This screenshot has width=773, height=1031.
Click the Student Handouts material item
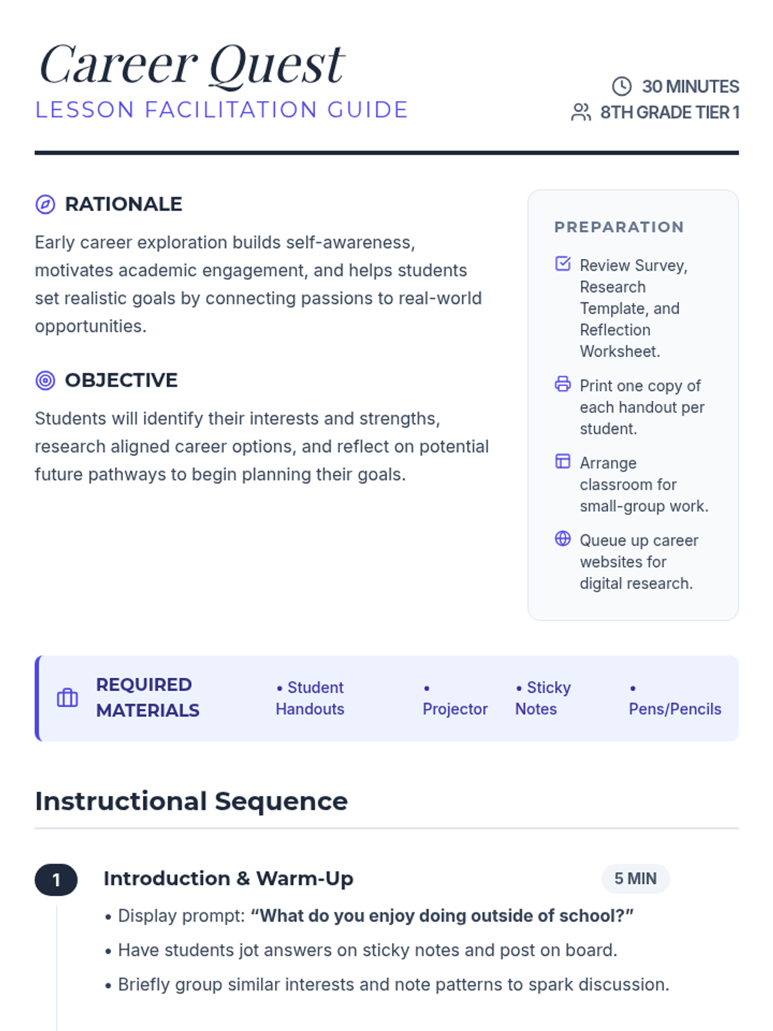(x=310, y=698)
